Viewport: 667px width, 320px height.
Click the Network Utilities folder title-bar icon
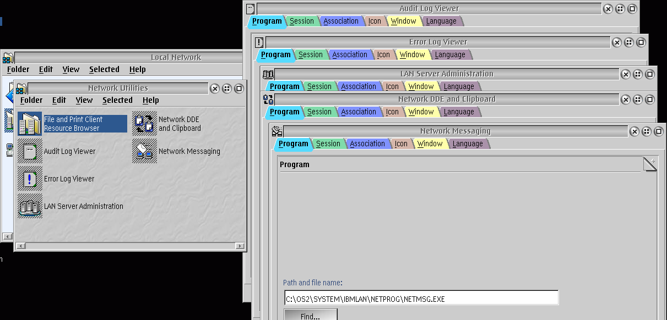point(21,89)
